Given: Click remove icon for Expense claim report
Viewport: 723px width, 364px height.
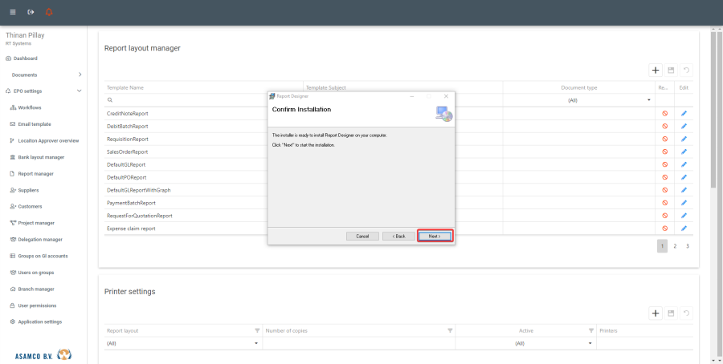Looking at the screenshot, I should coord(664,229).
